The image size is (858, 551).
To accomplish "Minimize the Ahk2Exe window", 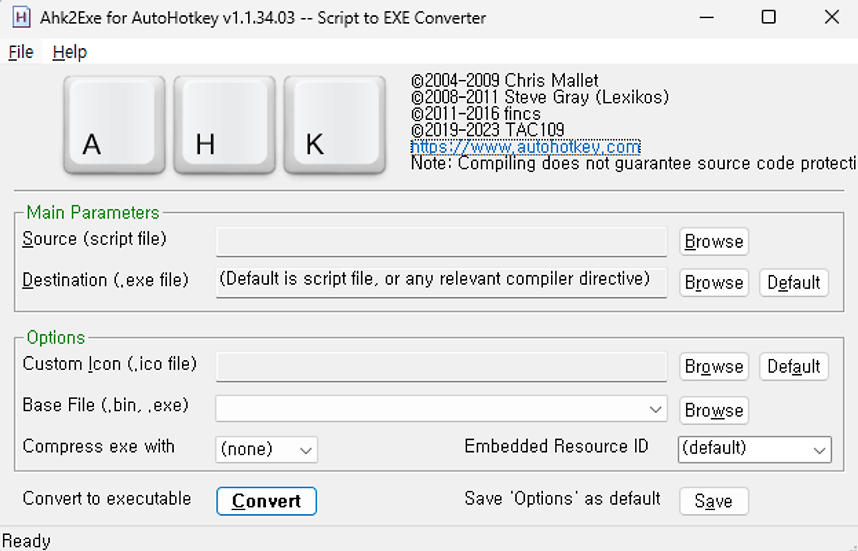I will [x=706, y=17].
